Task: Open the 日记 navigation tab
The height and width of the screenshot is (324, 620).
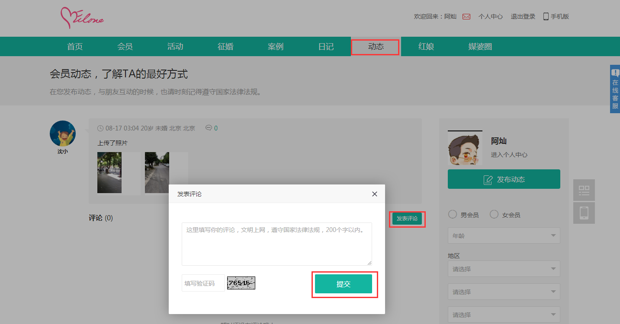Action: (x=326, y=47)
